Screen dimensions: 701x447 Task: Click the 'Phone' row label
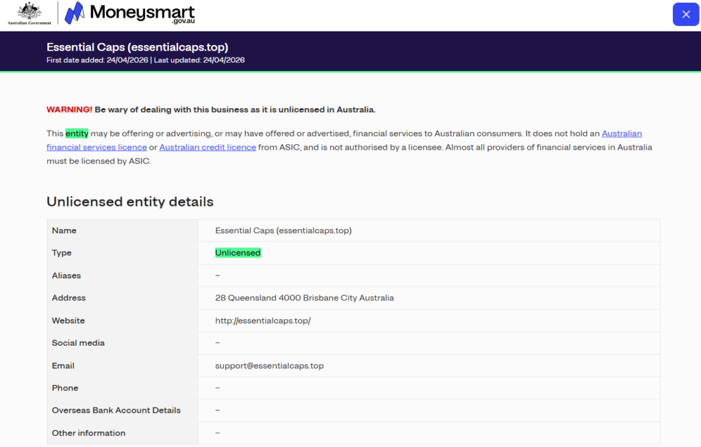click(65, 388)
